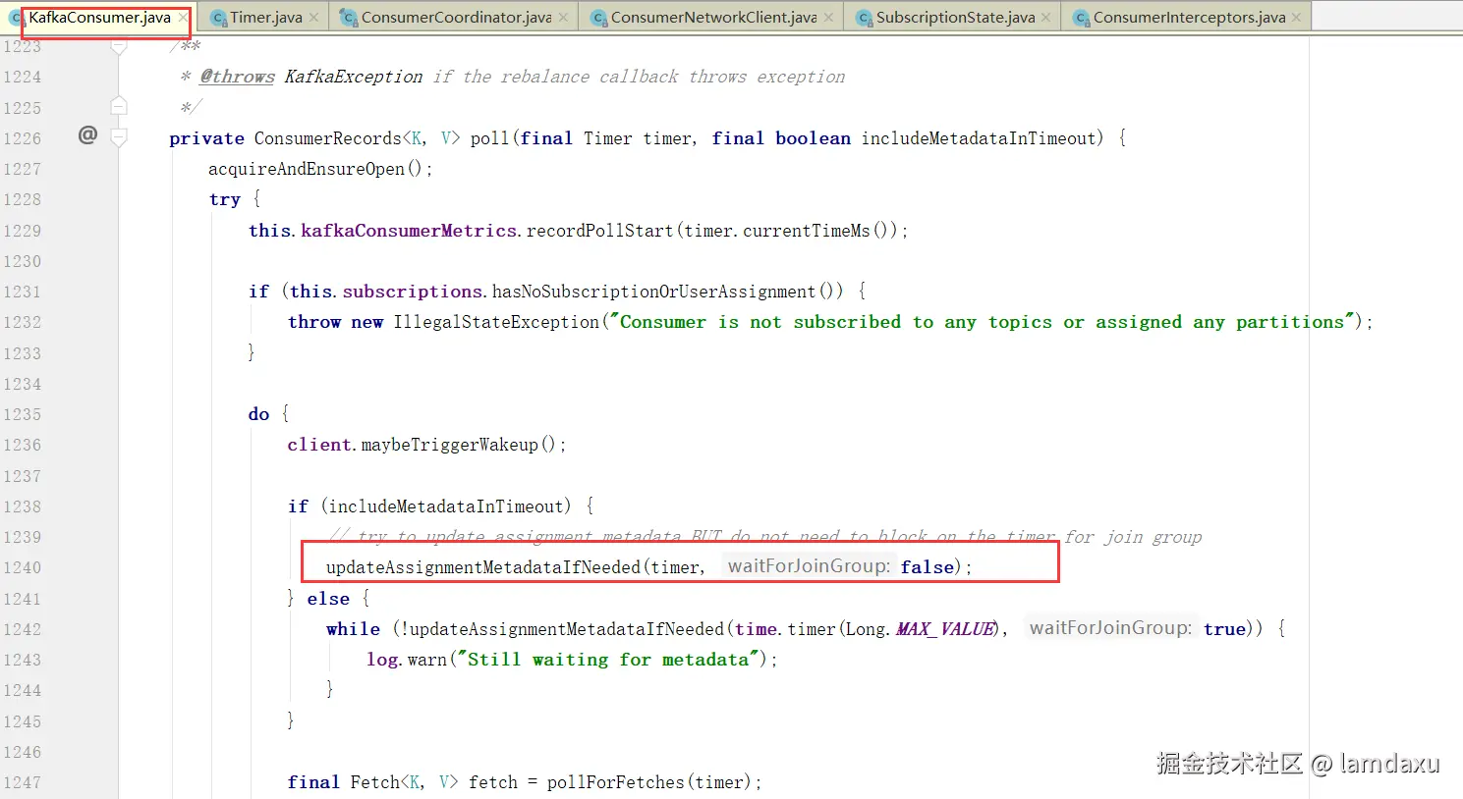The width and height of the screenshot is (1463, 799).
Task: Click updateAssignmentMetadataIfNeeded in the while on line 1242
Action: click(567, 629)
